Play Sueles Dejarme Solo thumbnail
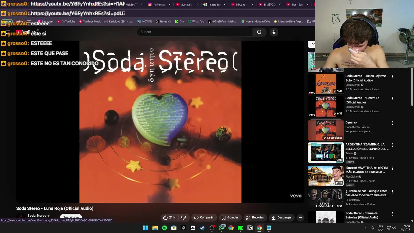 click(x=325, y=84)
